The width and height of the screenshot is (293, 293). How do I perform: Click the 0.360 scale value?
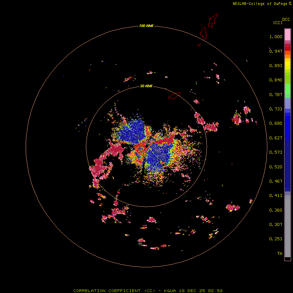coord(276,210)
